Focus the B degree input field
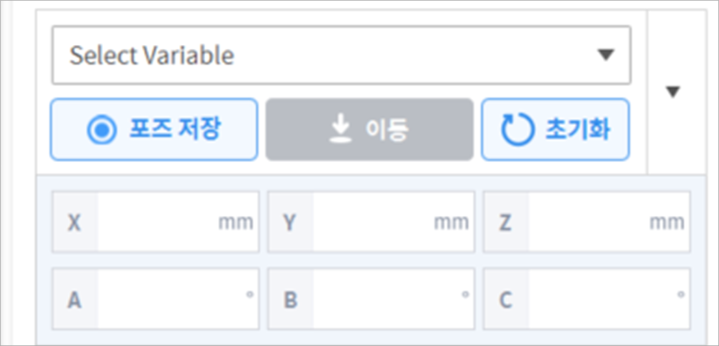Screen dimensions: 719x346 pos(387,300)
